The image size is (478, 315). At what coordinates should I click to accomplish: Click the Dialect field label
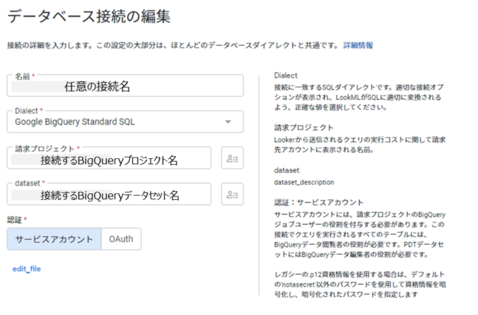28,111
